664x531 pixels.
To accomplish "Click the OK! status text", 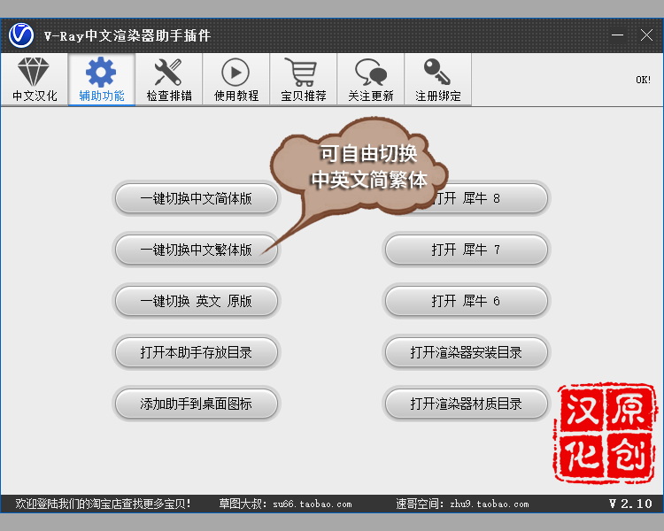I will pyautogui.click(x=644, y=80).
